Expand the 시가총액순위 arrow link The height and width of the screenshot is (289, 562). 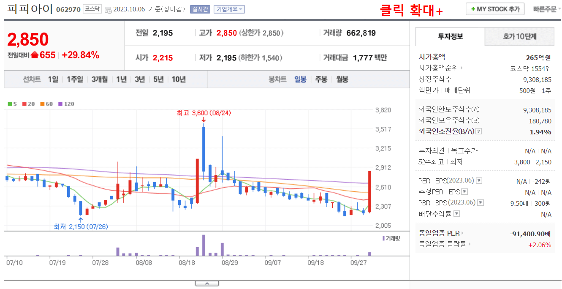pos(462,68)
